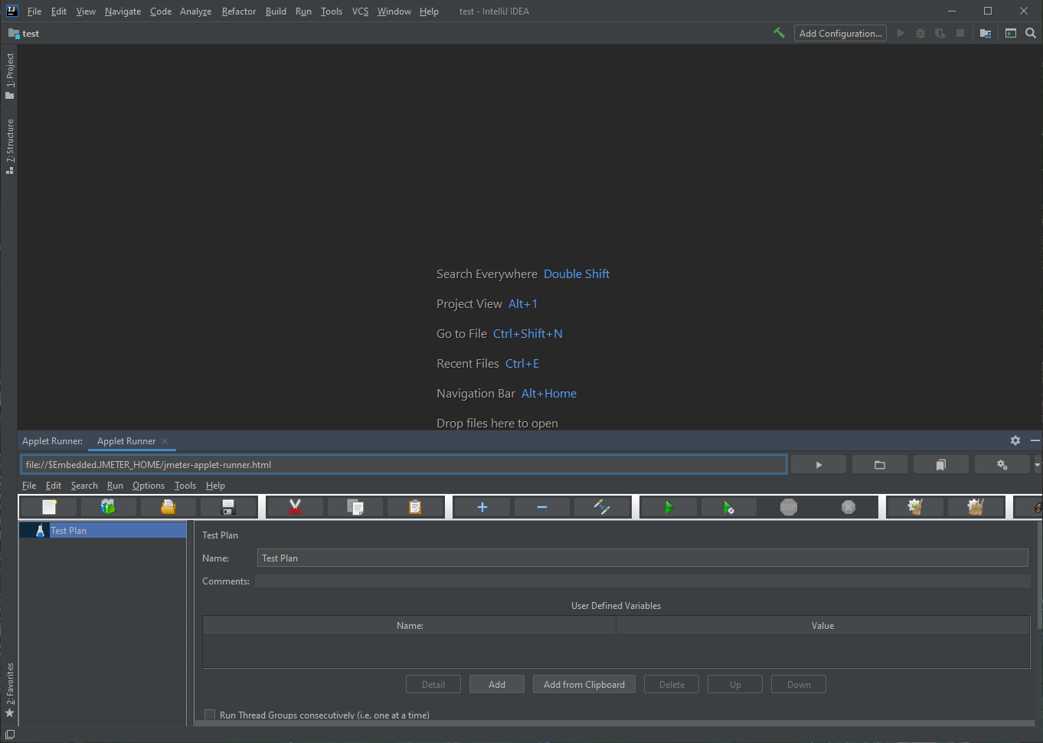Click the Build project hammer icon
The width and height of the screenshot is (1043, 743).
[x=780, y=33]
